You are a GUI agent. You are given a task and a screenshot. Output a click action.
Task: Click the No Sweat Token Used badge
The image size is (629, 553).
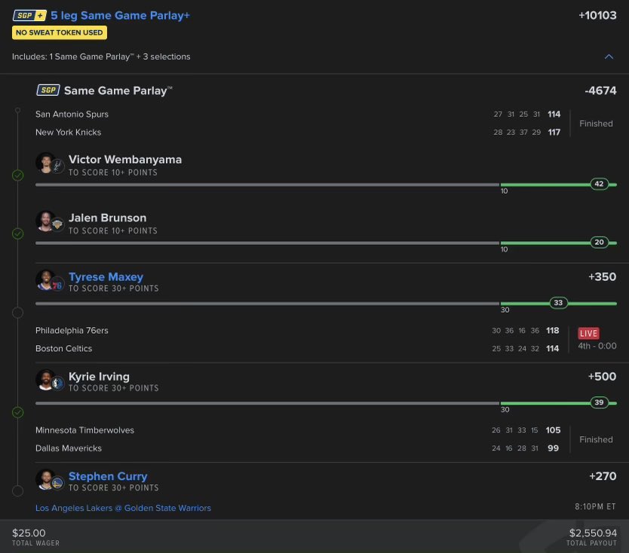click(x=60, y=32)
